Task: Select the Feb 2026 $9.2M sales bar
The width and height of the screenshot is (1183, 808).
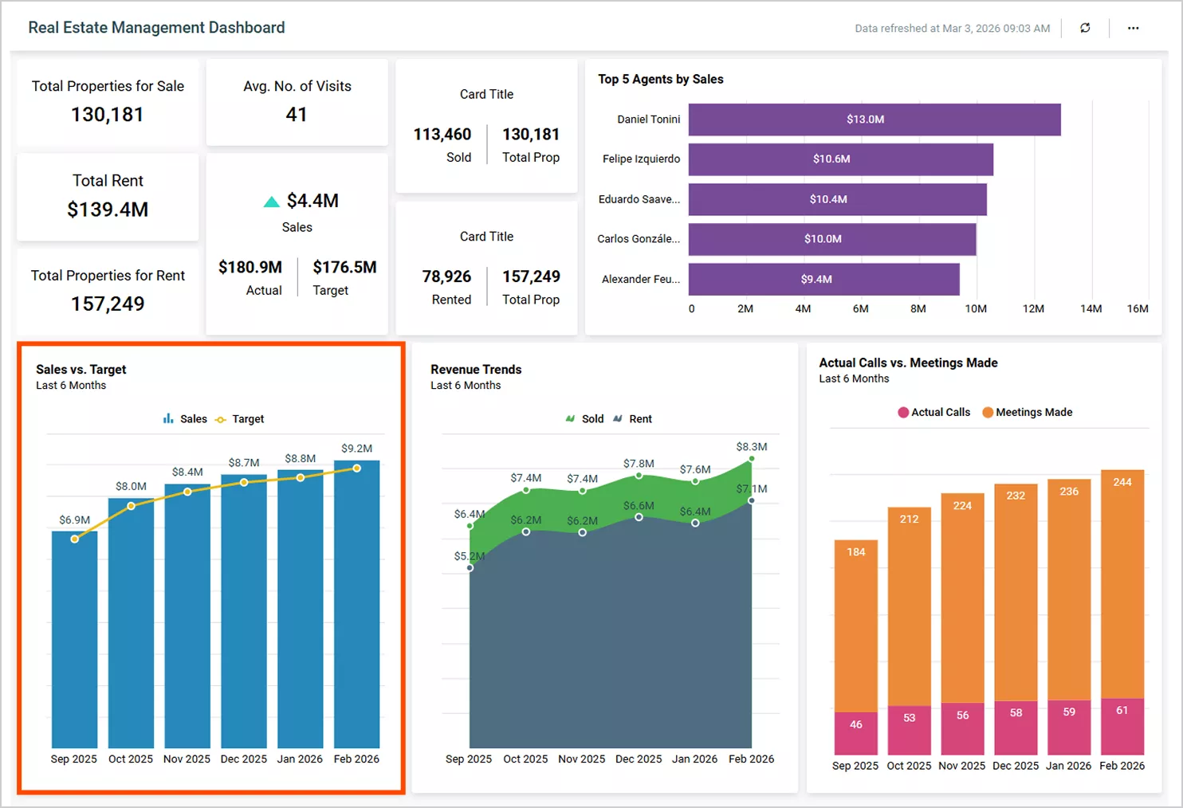Action: (x=356, y=604)
